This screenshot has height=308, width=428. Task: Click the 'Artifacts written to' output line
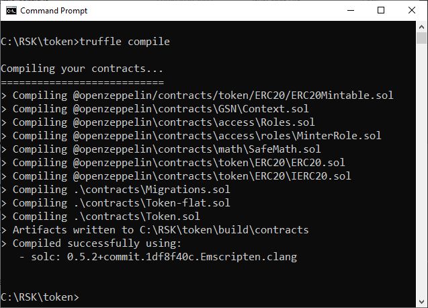point(155,230)
